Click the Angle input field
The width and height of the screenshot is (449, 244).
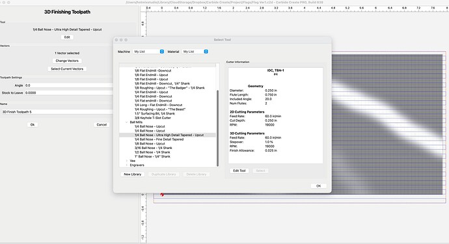click(x=69, y=85)
